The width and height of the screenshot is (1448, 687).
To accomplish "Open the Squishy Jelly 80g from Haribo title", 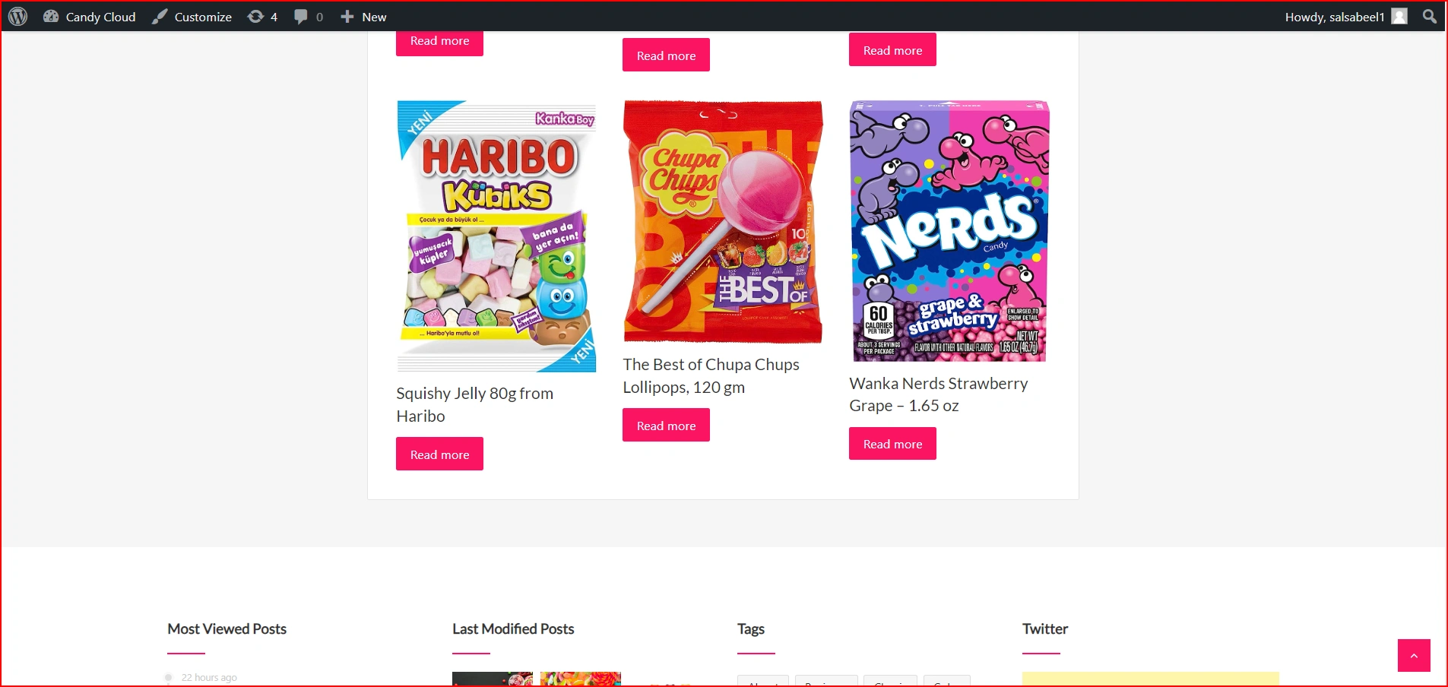I will pos(475,404).
